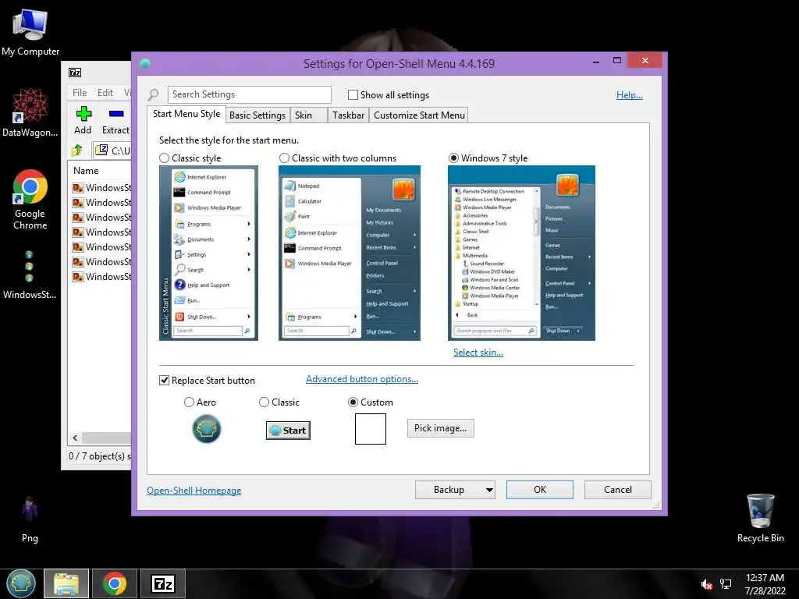Open the My Computer desktop icon
Image resolution: width=799 pixels, height=599 pixels.
click(x=30, y=31)
